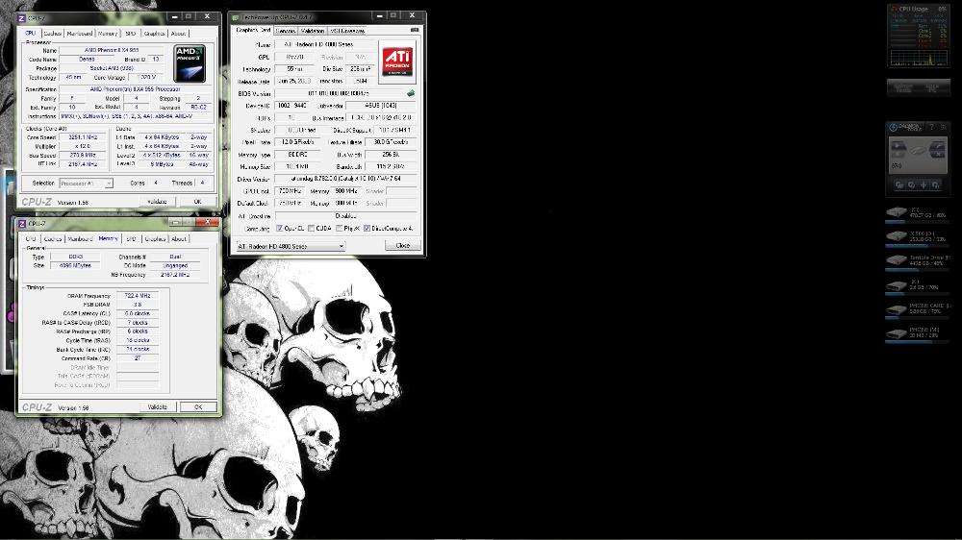Select CPU tab in the Memory CPU-Z window

tap(31, 239)
